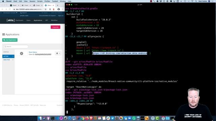Expand the Developer Console dropdown

[10, 13]
